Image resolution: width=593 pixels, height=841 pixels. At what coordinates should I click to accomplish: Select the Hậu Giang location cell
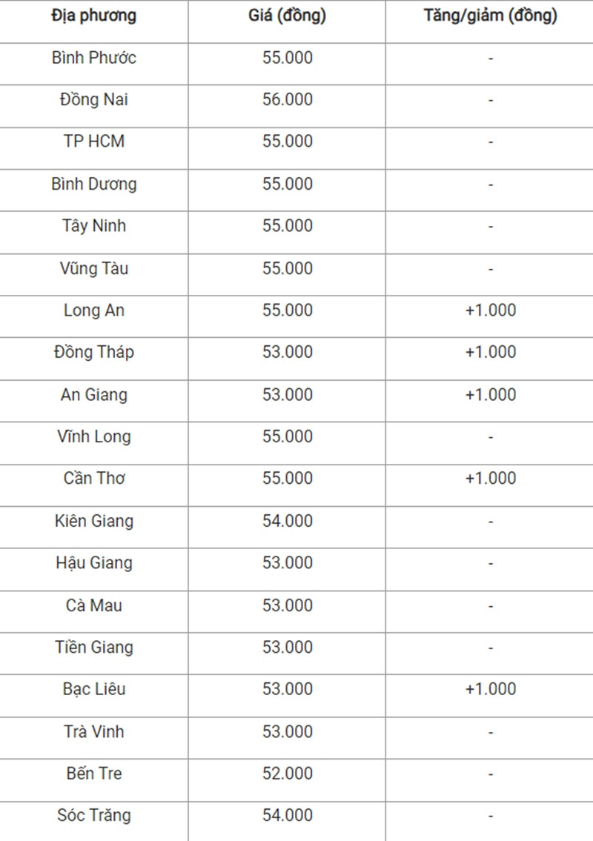(x=94, y=563)
